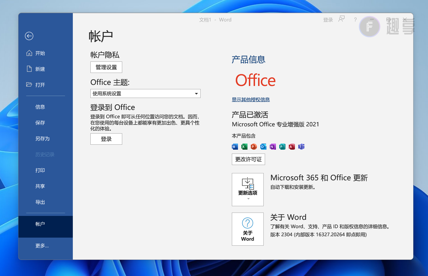Click the Teams app icon
This screenshot has height=276, width=428.
pyautogui.click(x=301, y=147)
